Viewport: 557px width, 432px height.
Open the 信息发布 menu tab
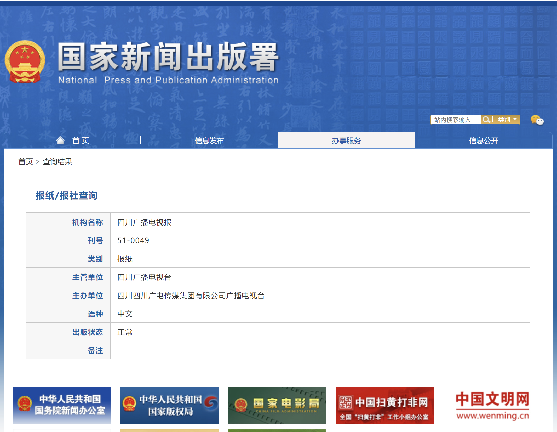(x=209, y=141)
